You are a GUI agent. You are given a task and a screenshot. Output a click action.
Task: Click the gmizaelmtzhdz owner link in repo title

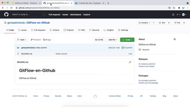[16, 23]
